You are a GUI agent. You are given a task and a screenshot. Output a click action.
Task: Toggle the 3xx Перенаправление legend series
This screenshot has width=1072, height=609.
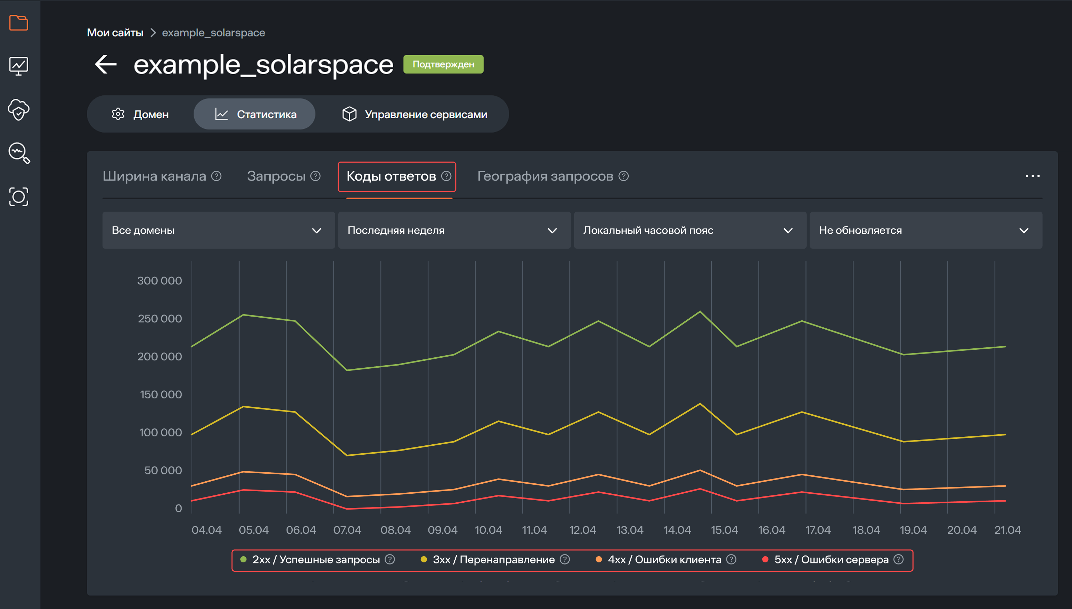493,560
